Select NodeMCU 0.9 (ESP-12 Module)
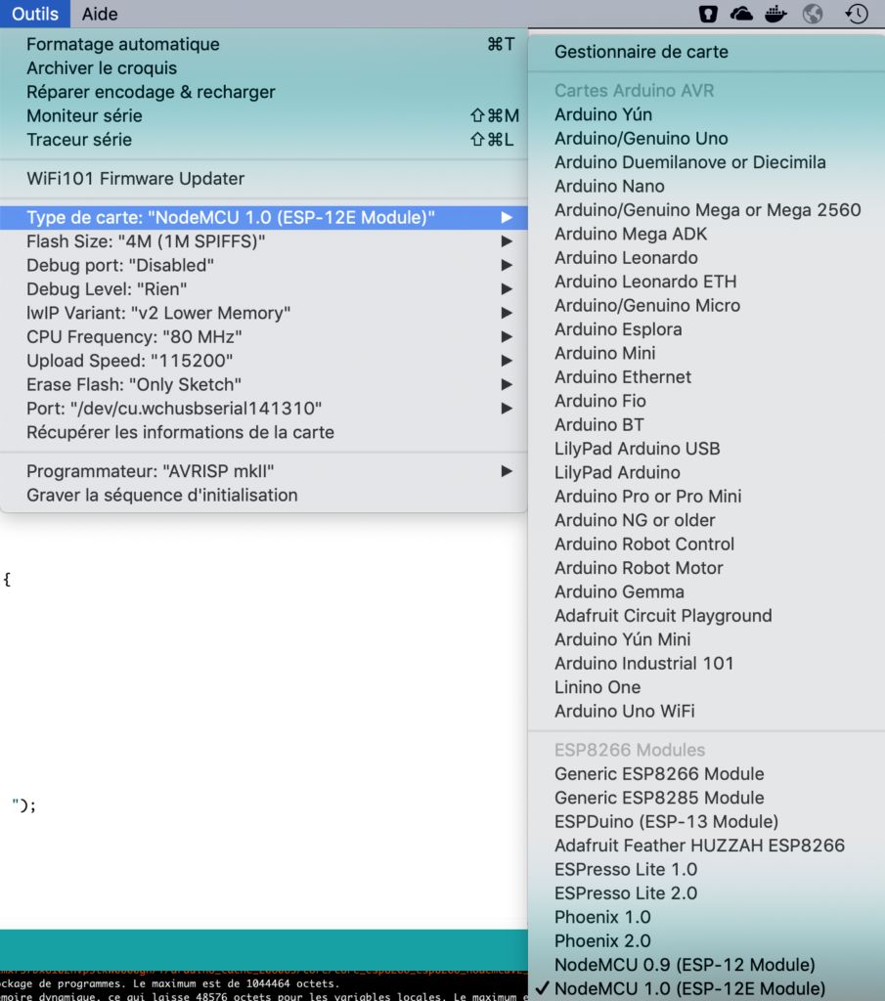 (706, 965)
